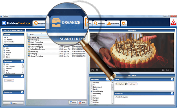Viewport: 177px width, 108px height.
Task: Enable the Other type checkbox
Action: (5, 57)
